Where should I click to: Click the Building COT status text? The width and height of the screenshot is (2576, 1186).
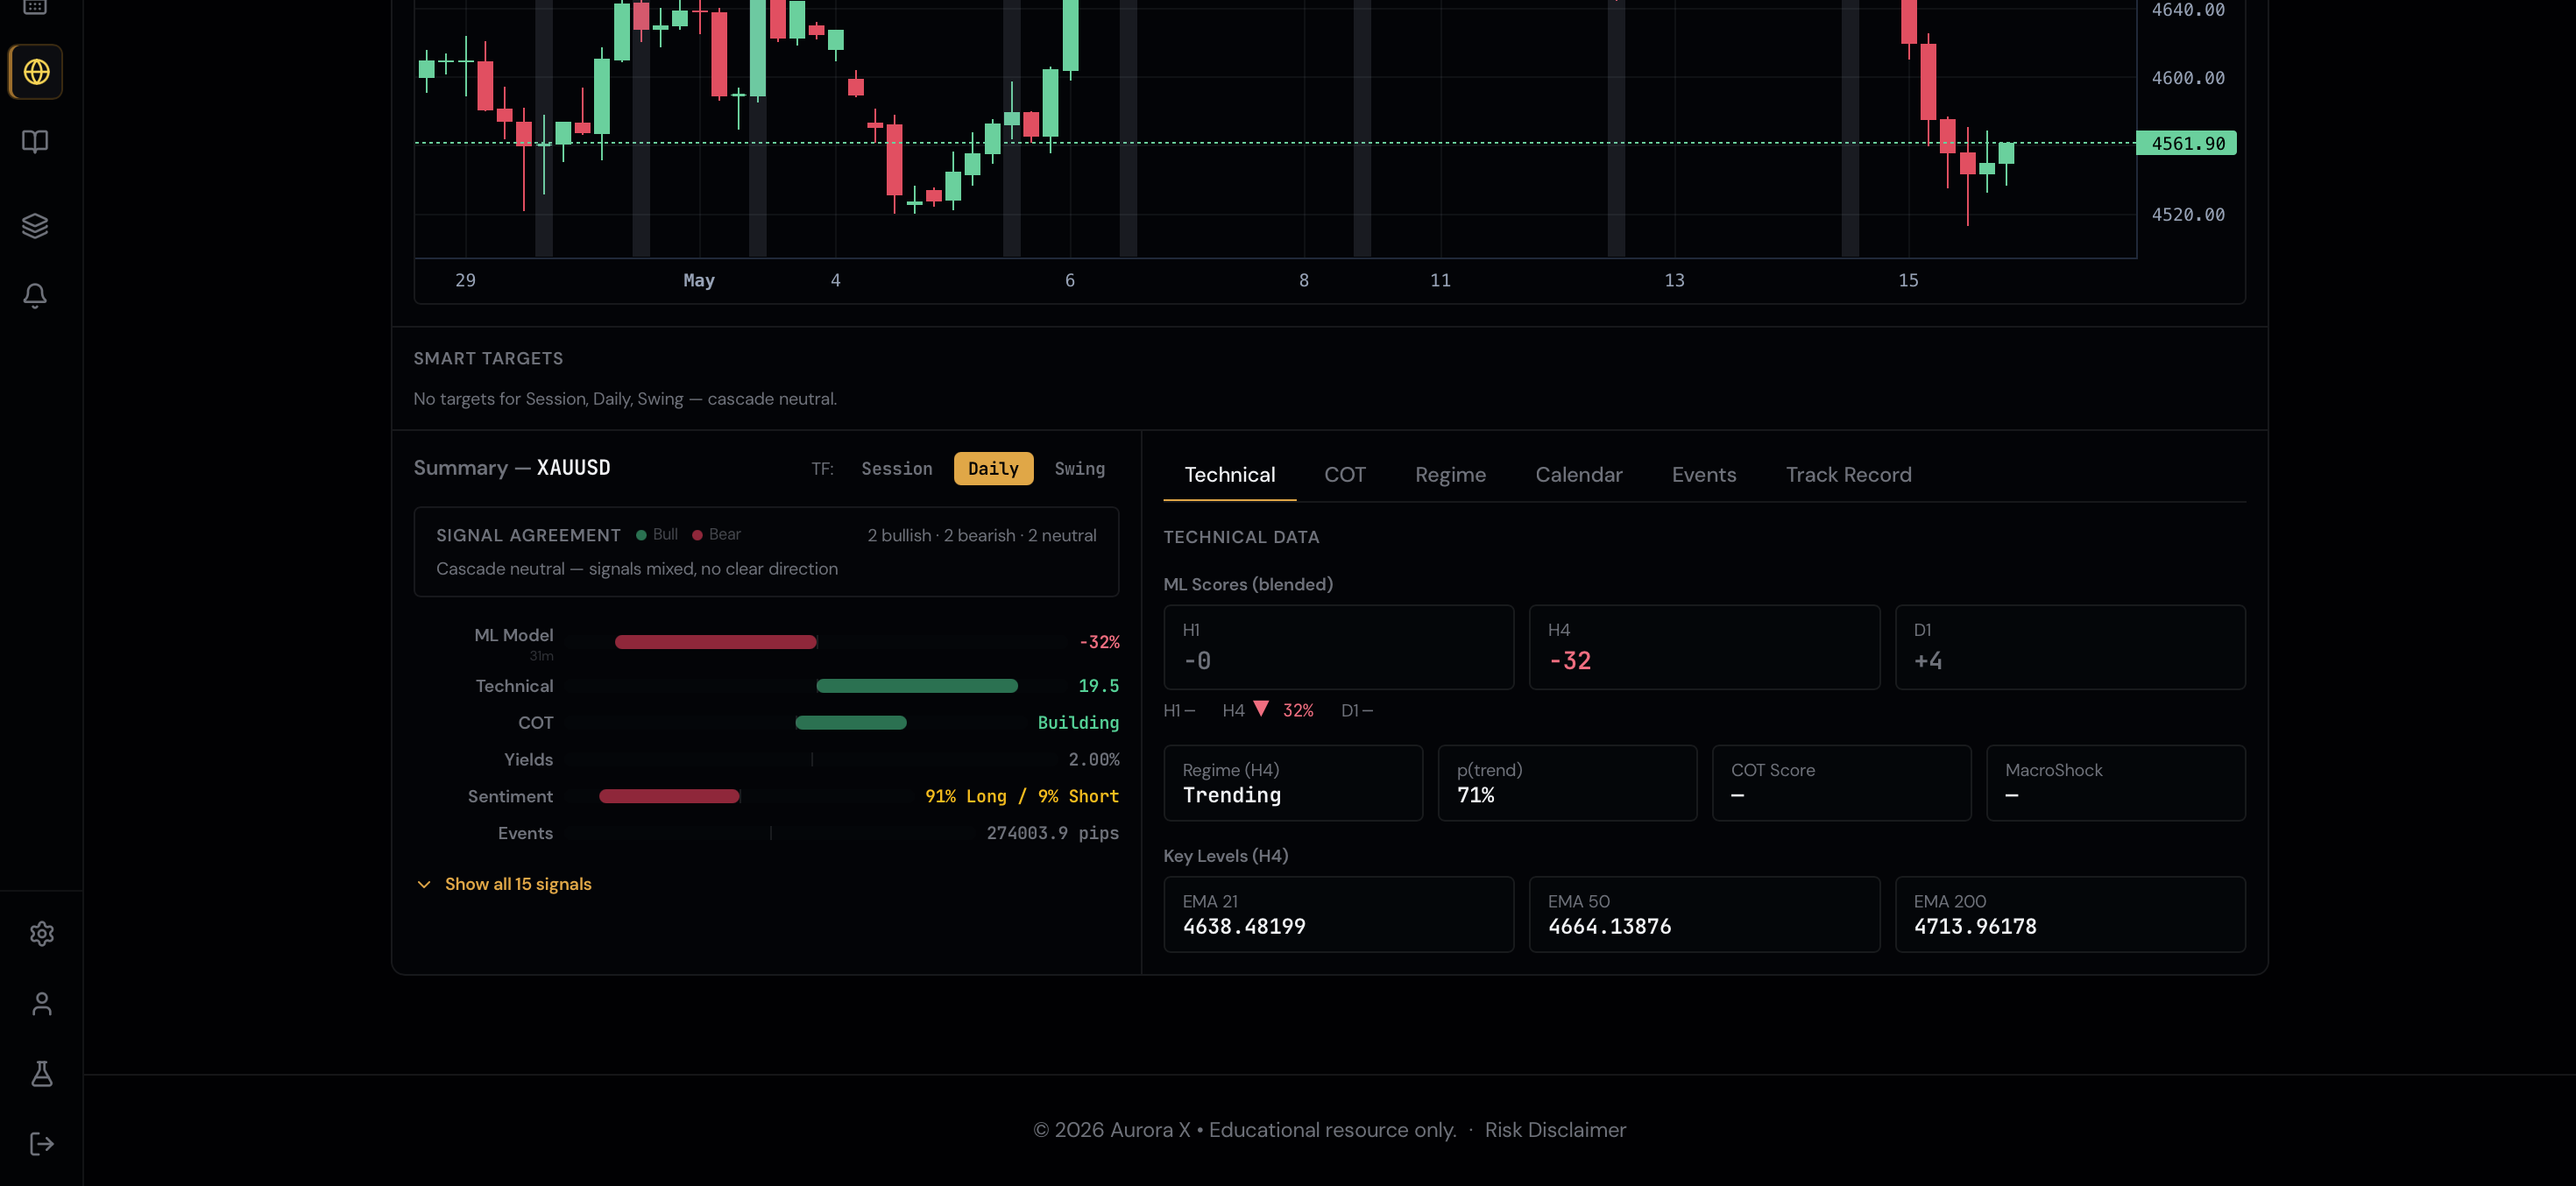[x=1078, y=723]
